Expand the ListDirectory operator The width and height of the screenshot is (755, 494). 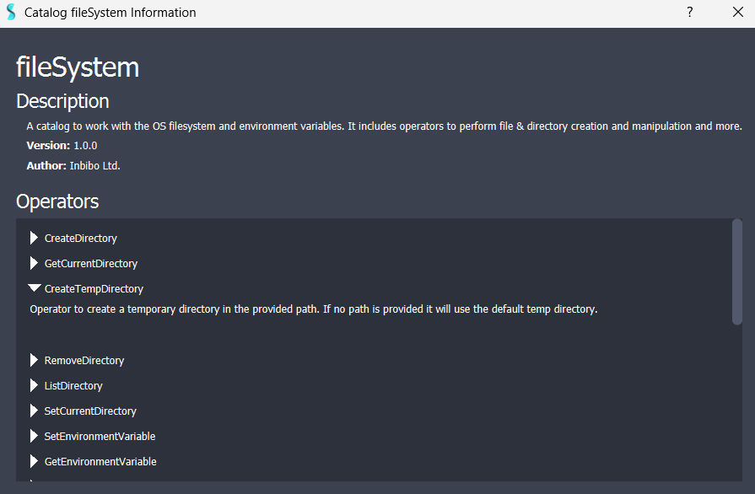coord(33,385)
